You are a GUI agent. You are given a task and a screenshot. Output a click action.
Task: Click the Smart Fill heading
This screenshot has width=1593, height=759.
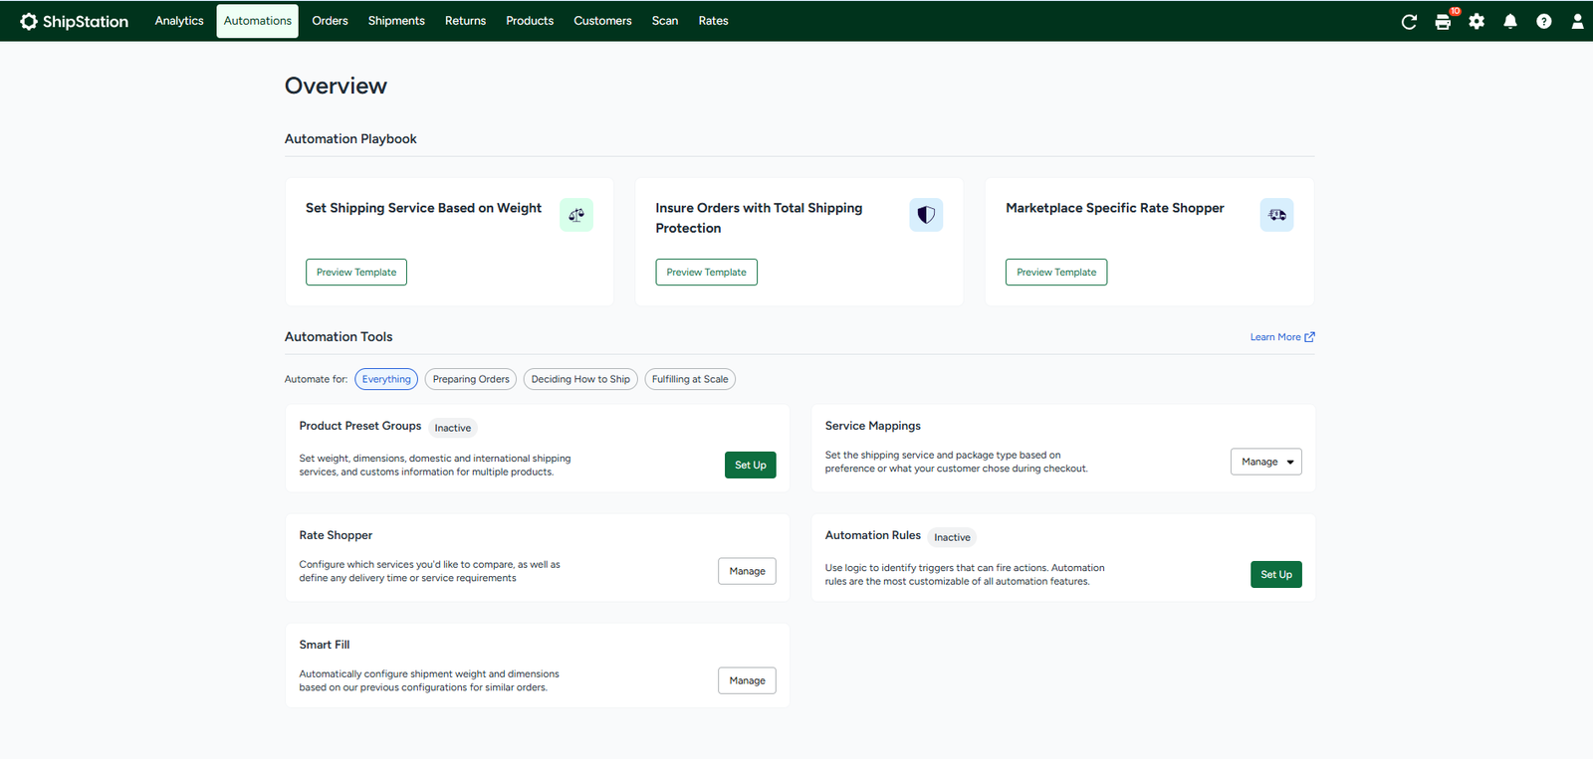click(325, 645)
